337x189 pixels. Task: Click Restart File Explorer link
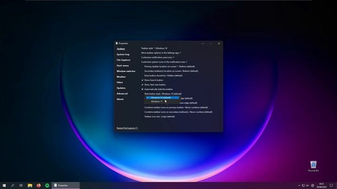click(127, 128)
